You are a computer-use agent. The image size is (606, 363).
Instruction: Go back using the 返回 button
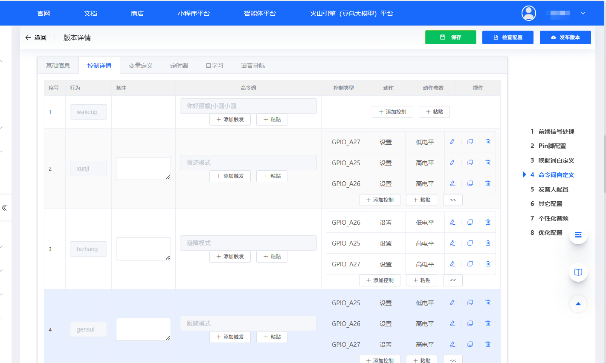coord(36,37)
